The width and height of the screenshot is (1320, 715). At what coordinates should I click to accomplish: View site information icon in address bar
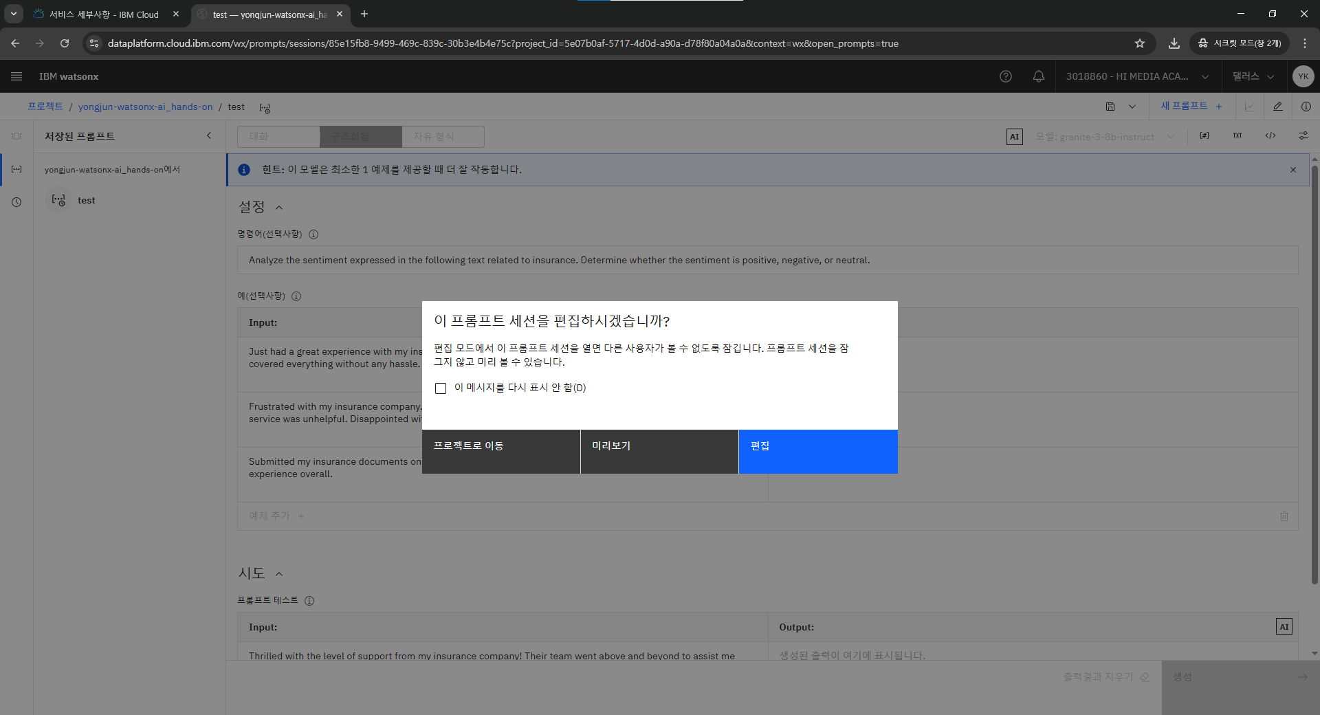coord(94,43)
